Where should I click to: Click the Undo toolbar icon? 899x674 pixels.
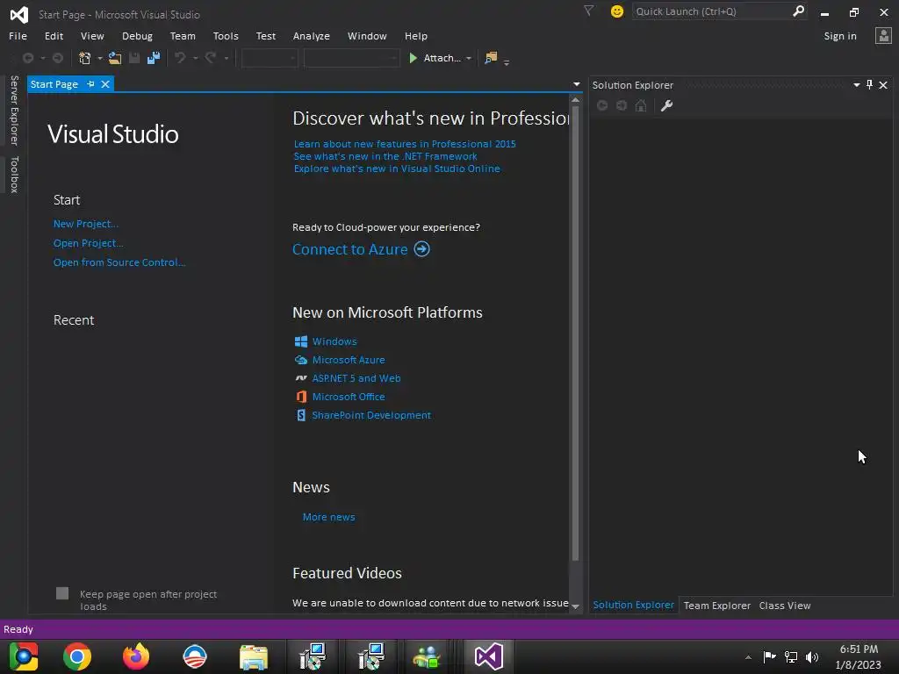pos(180,58)
